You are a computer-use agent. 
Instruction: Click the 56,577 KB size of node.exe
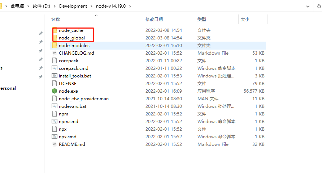(254, 91)
